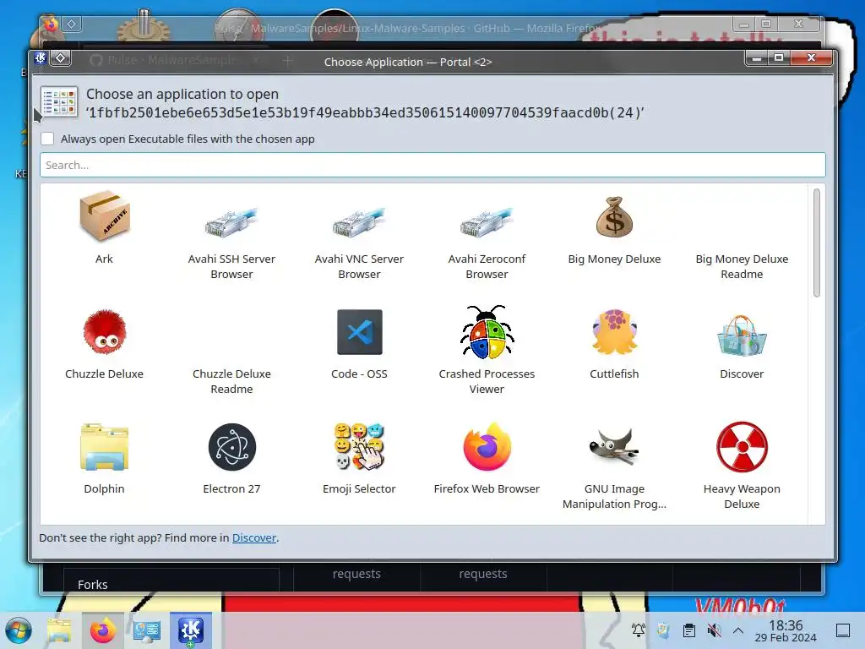Switch to Firefox in taskbar
This screenshot has height=649, width=865.
(102, 630)
